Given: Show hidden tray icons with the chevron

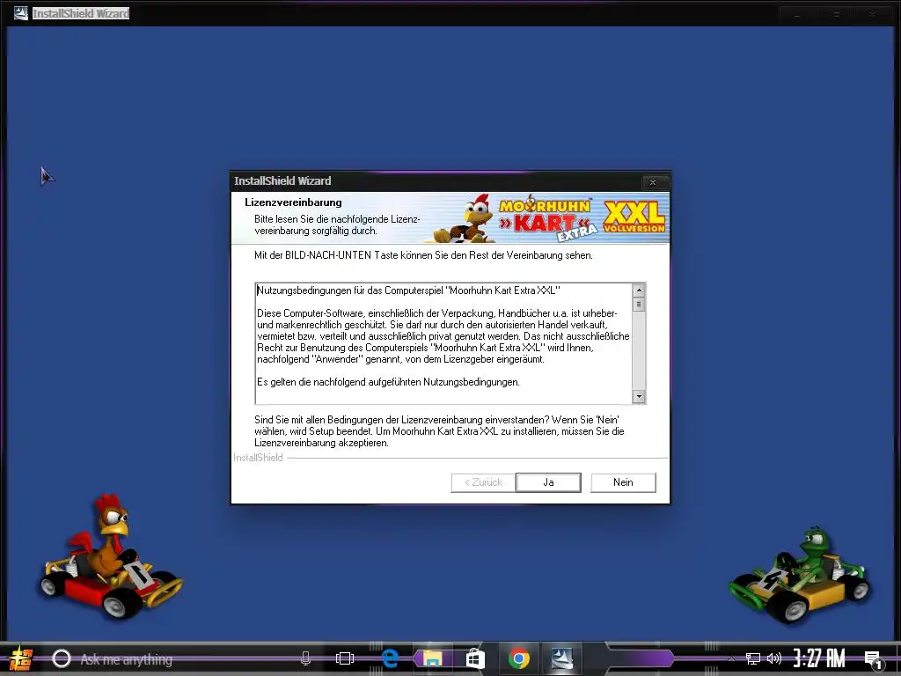Looking at the screenshot, I should point(731,658).
